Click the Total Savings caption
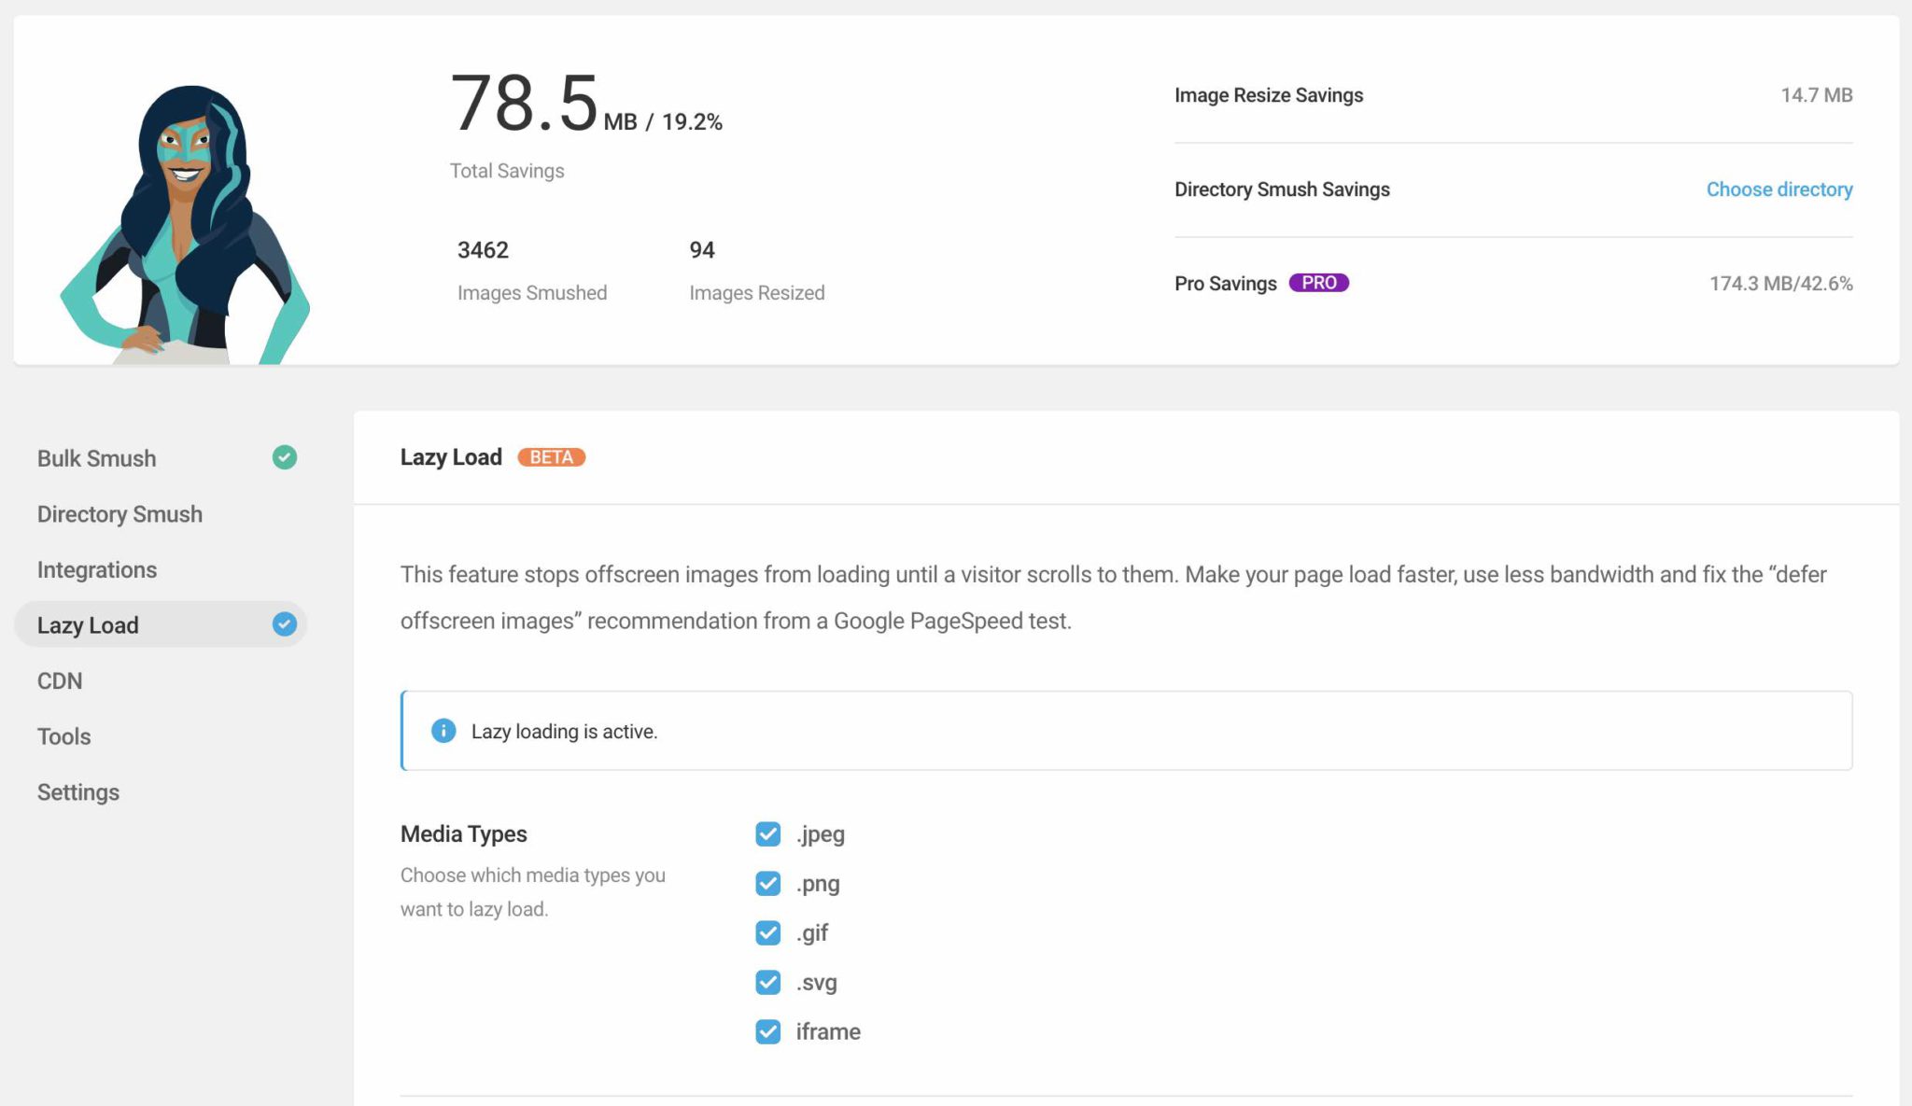This screenshot has height=1106, width=1912. 507,171
